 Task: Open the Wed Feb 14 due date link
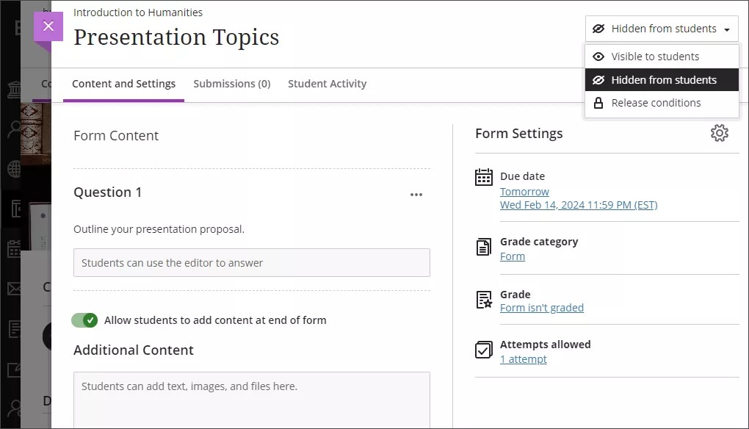pyautogui.click(x=579, y=204)
